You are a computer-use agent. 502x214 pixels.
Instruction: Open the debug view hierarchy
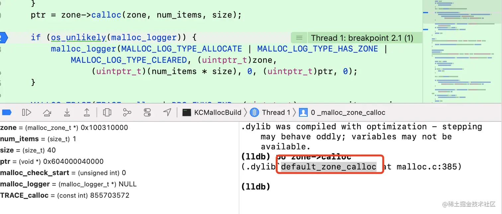click(x=107, y=113)
